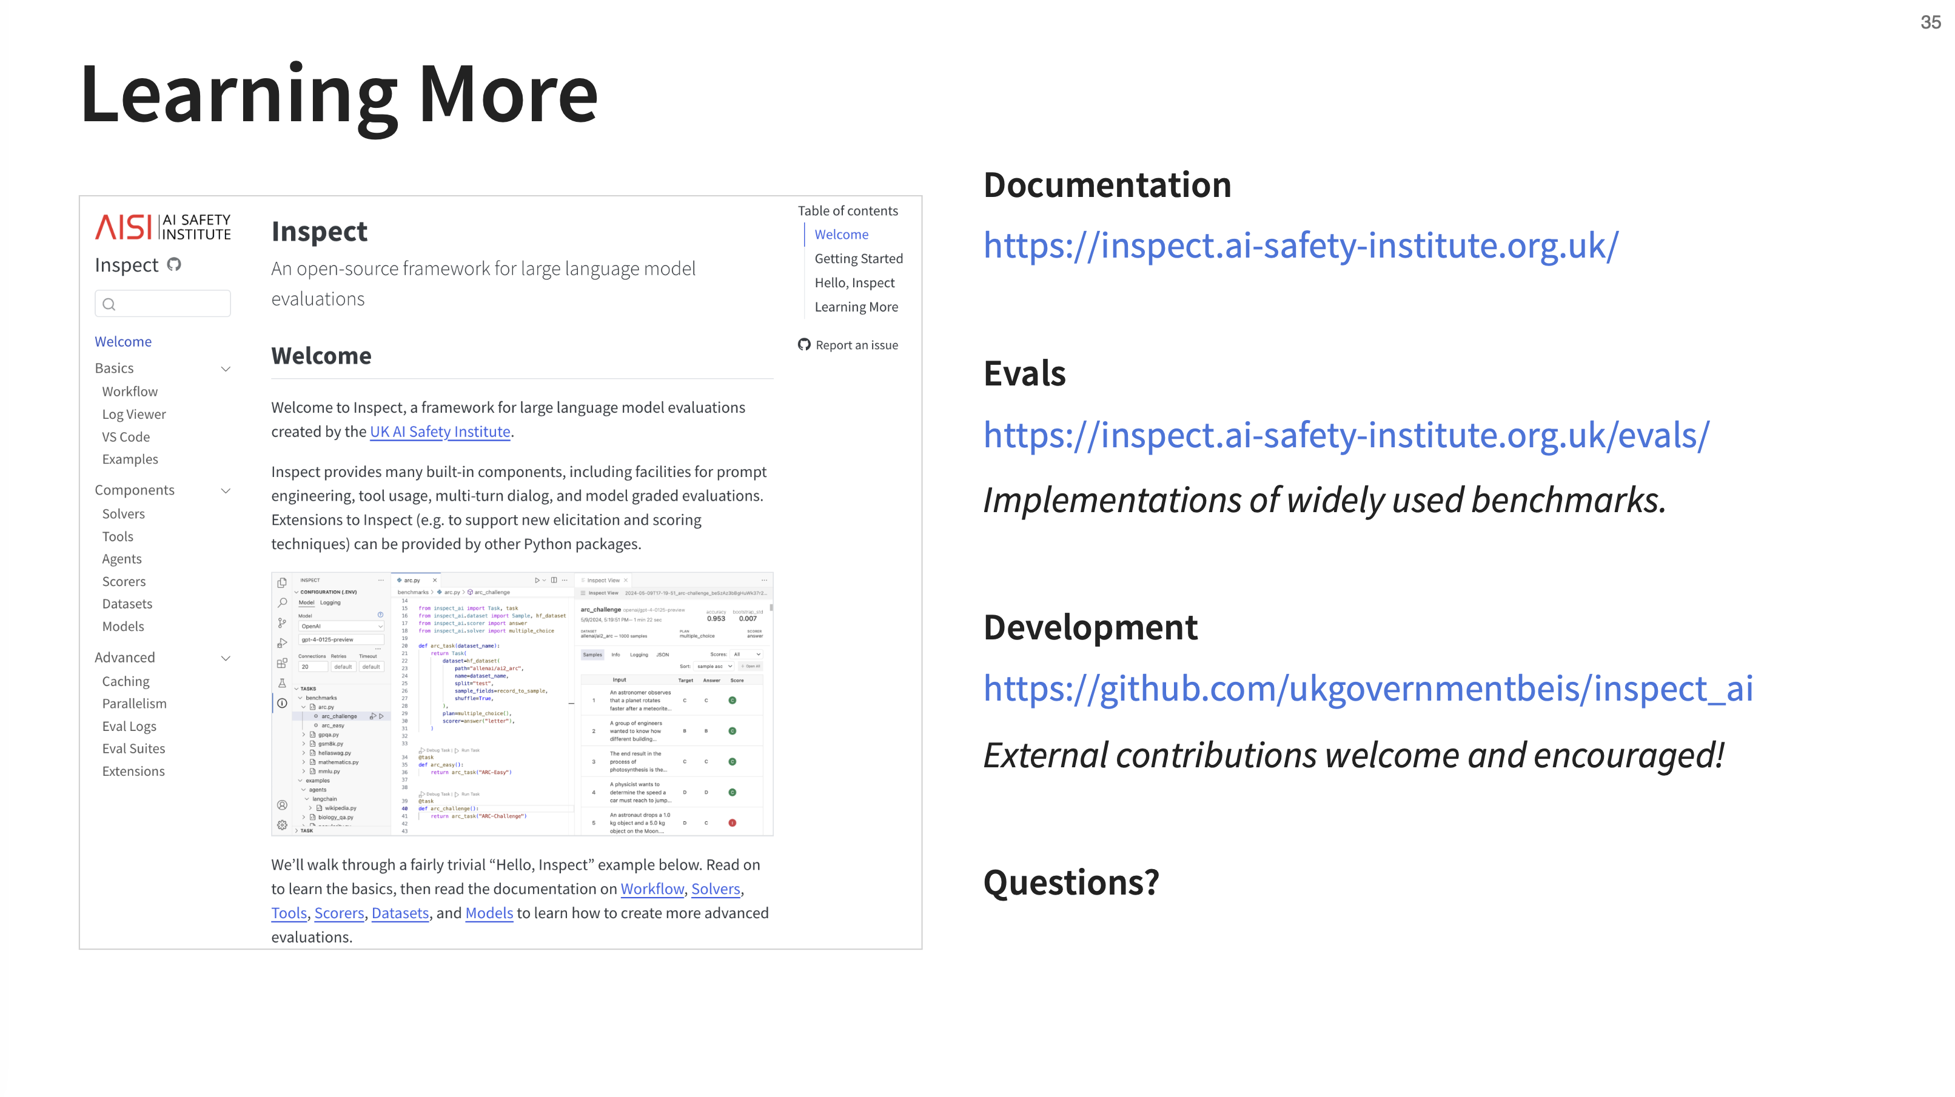The width and height of the screenshot is (1955, 1097).
Task: Click the Components section heading
Action: tap(135, 490)
